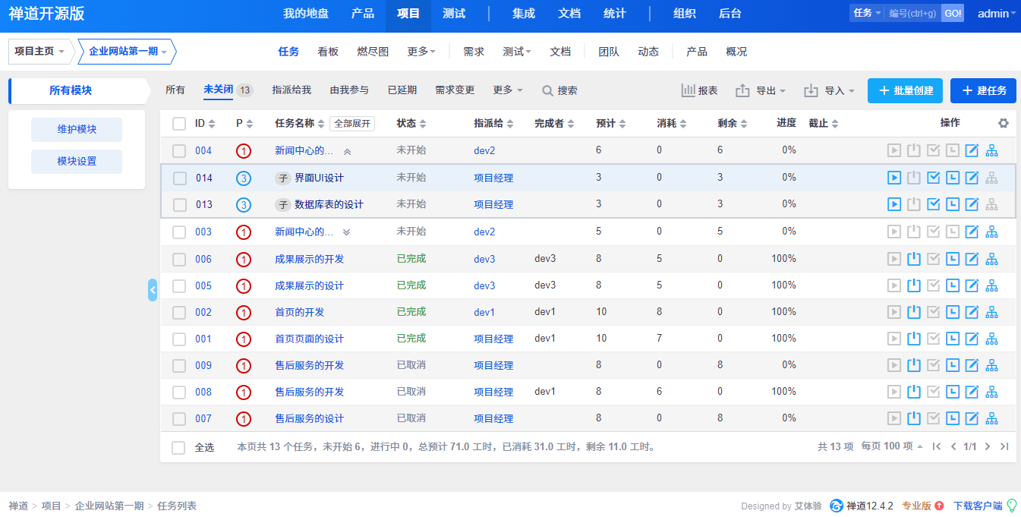This screenshot has width=1021, height=517.
Task: Open the record-hours clock icon for task 005
Action: click(x=953, y=285)
